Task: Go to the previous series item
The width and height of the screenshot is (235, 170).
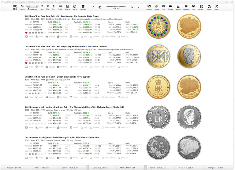Action: (93, 7)
